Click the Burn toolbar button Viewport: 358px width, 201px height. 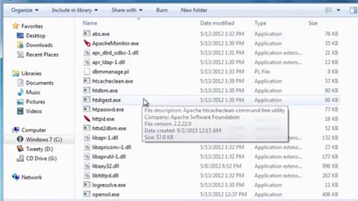pyautogui.click(x=162, y=10)
